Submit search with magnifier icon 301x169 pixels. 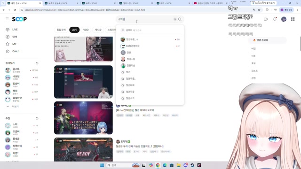click(180, 19)
